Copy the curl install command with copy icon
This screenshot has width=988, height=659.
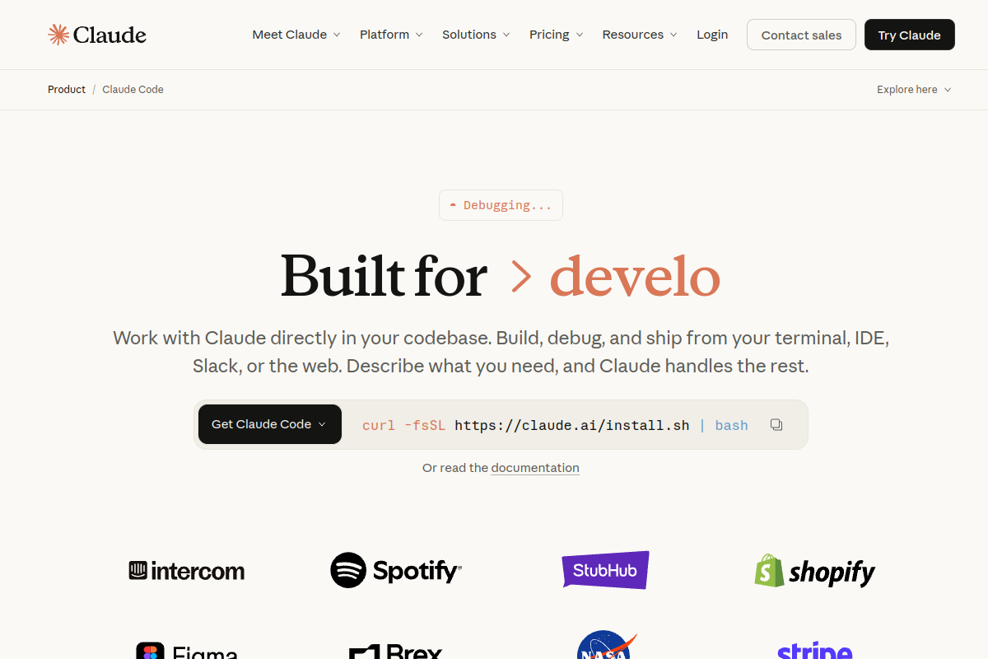[x=776, y=425]
